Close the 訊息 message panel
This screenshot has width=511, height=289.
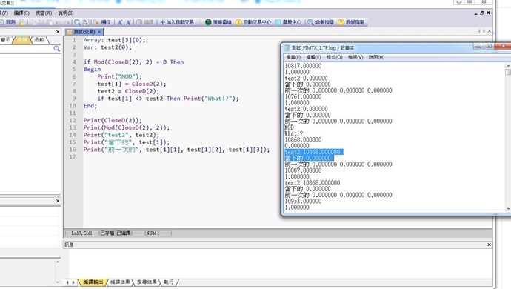click(x=489, y=245)
